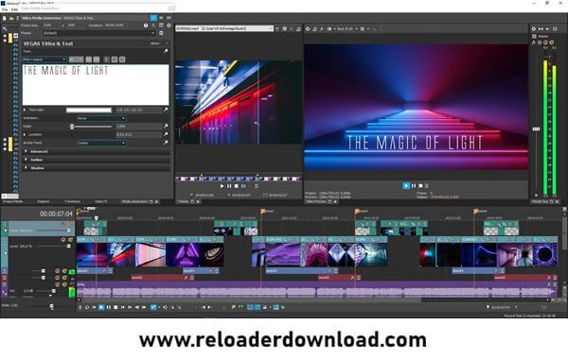Animate the Scale parameter keyframe icon
This screenshot has width=568, height=360.
click(166, 127)
